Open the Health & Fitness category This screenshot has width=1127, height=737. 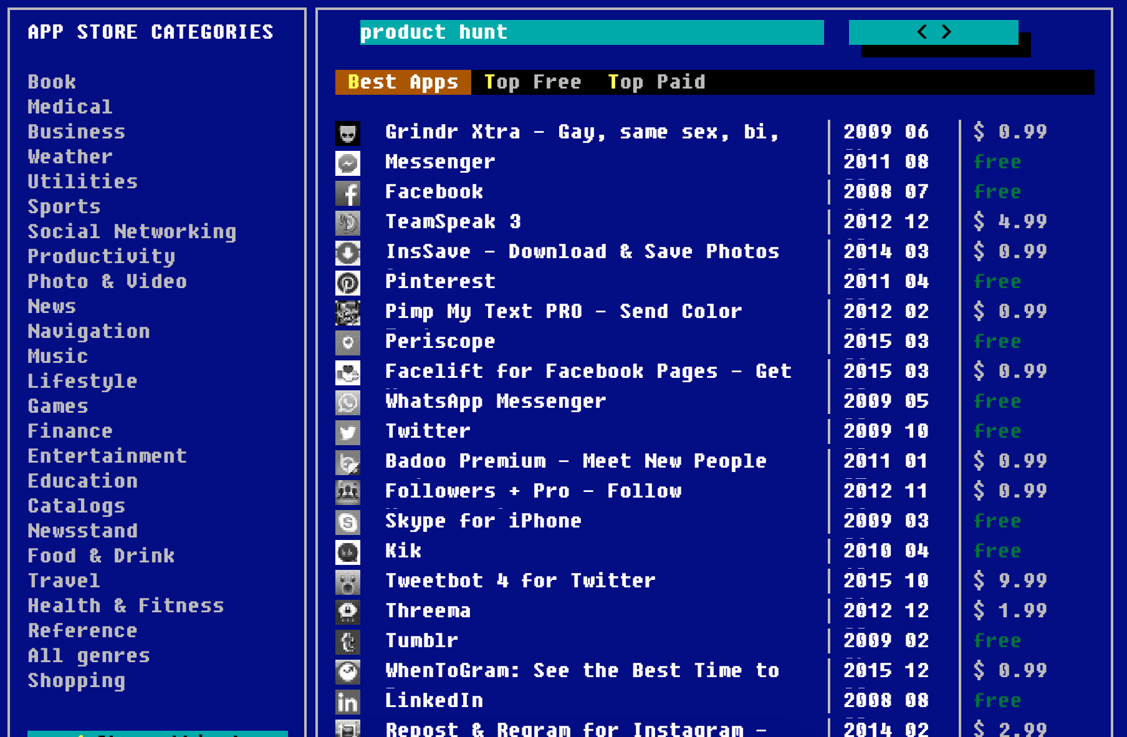126,605
